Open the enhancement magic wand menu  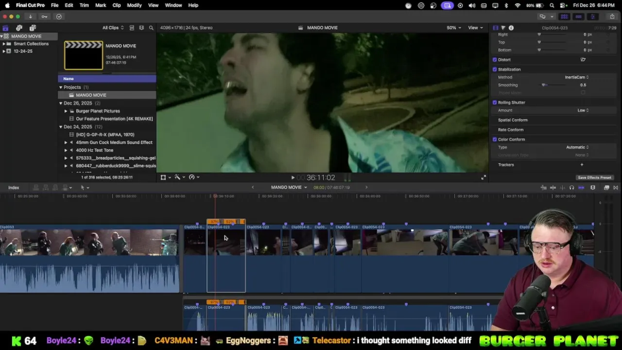(x=180, y=177)
